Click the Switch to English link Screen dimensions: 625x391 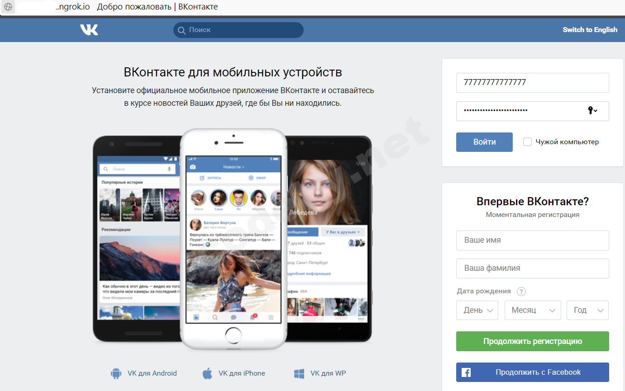(x=590, y=30)
